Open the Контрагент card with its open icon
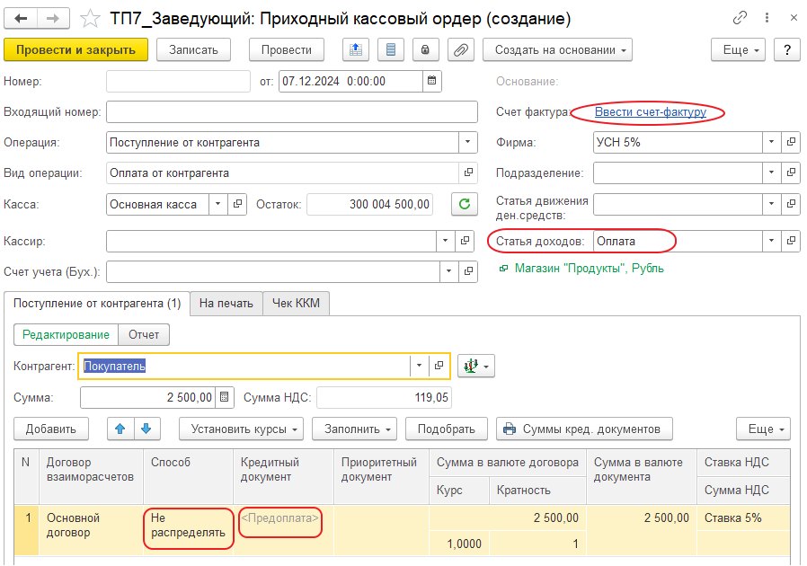 click(439, 366)
